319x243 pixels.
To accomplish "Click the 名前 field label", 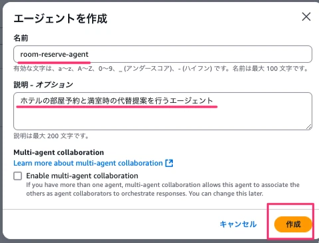I will tap(21, 38).
